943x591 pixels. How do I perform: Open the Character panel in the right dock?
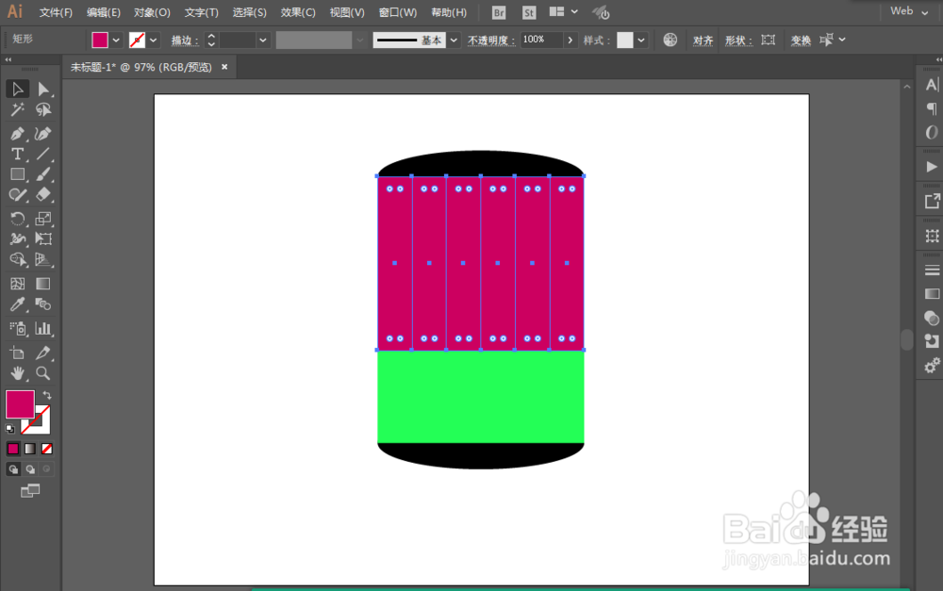932,84
